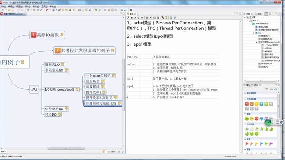The height and width of the screenshot is (160, 285).
Task: Open the 编辑 menu
Action: point(11,6)
